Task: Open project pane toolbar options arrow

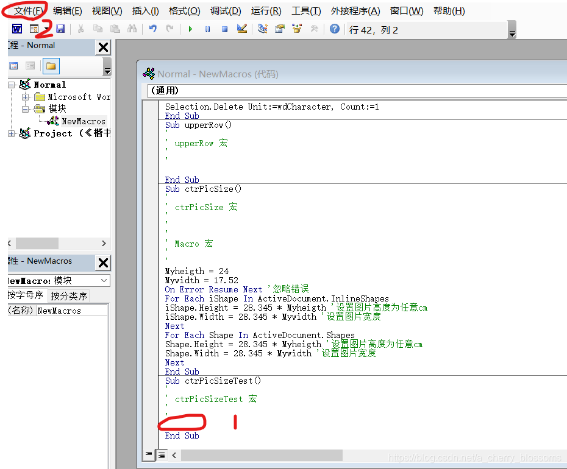Action: (x=107, y=67)
